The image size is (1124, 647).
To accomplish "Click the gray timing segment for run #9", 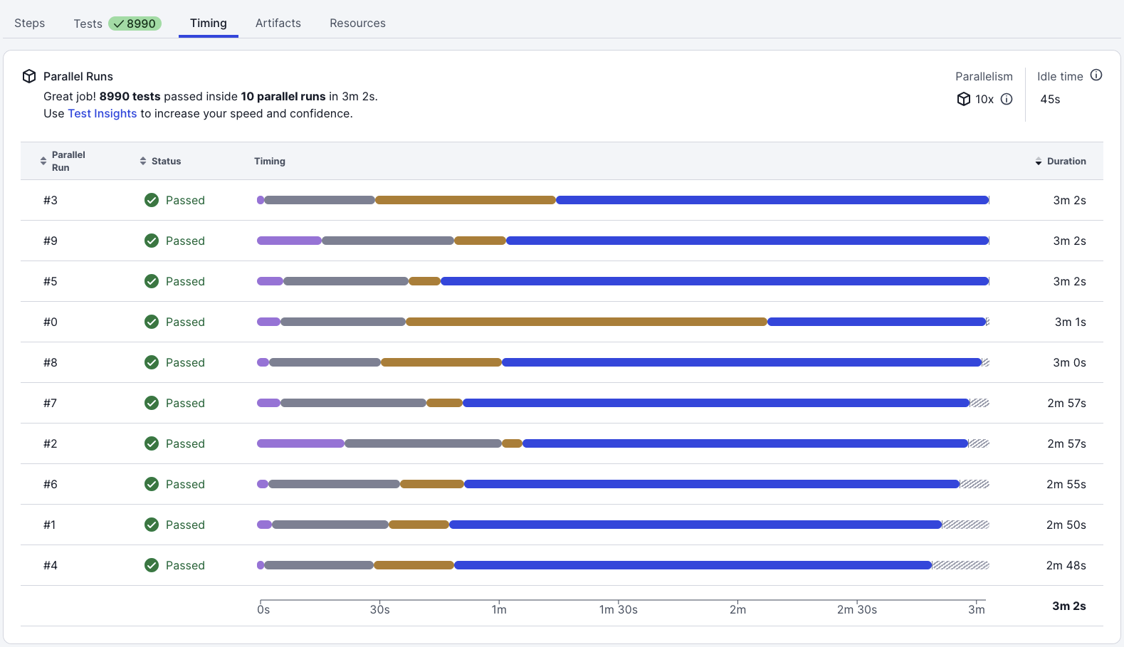I will [x=388, y=241].
